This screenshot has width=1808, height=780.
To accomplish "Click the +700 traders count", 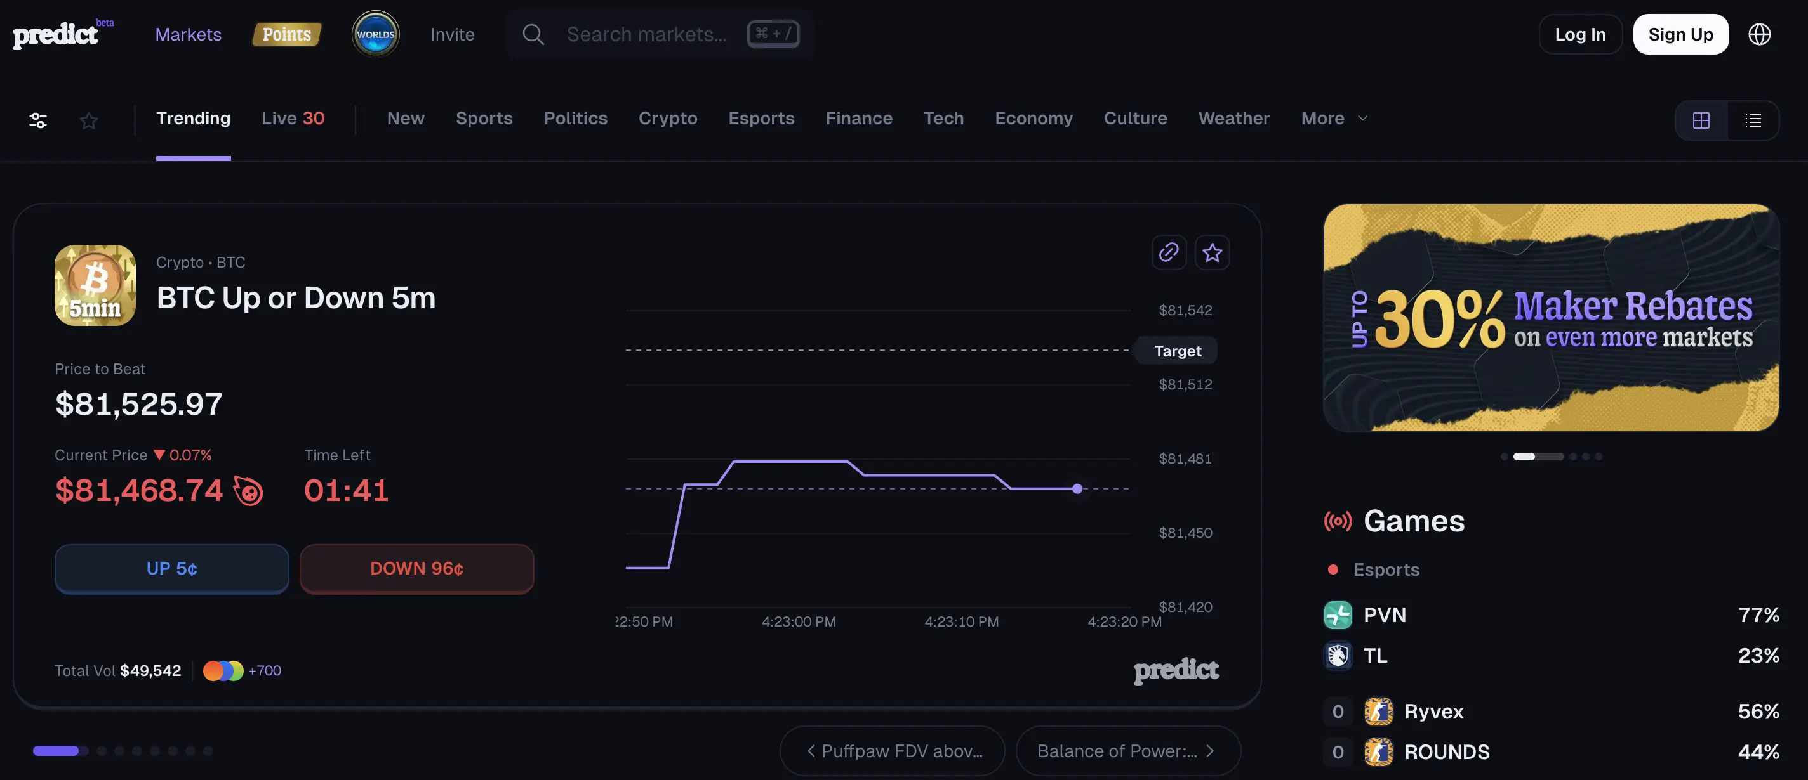I will (x=265, y=671).
